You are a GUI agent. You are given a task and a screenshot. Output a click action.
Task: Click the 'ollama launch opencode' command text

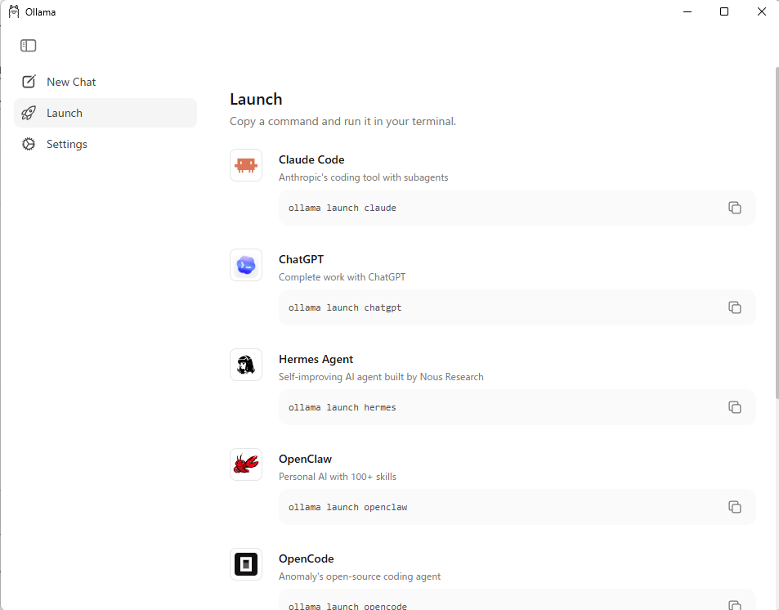[x=347, y=606]
